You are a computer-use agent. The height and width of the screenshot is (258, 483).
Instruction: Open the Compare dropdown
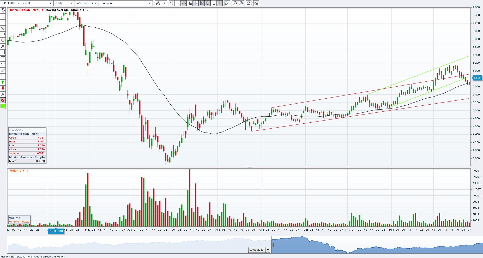point(126,3)
